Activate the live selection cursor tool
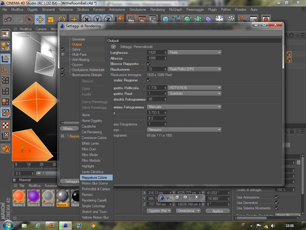Screen dimensions: 306x230 29,19
